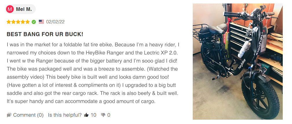Click the comment speech bubble icon
292x124 pixels.
click(9, 115)
